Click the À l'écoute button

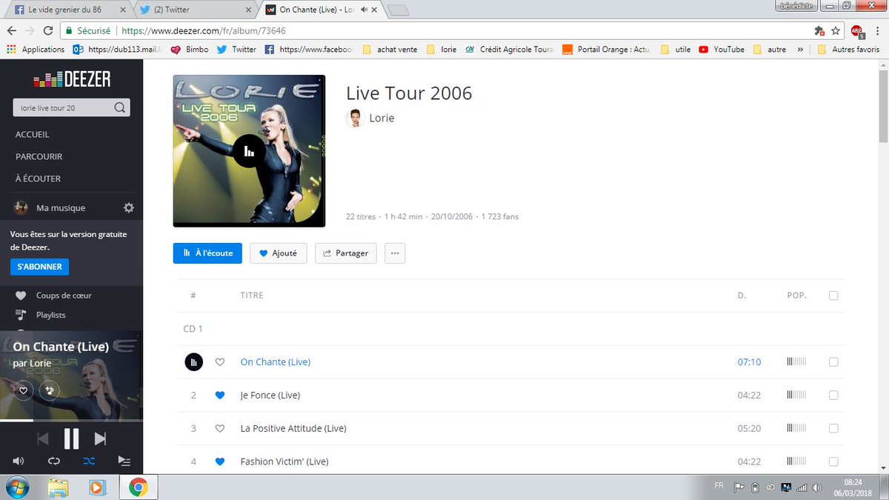pos(207,253)
